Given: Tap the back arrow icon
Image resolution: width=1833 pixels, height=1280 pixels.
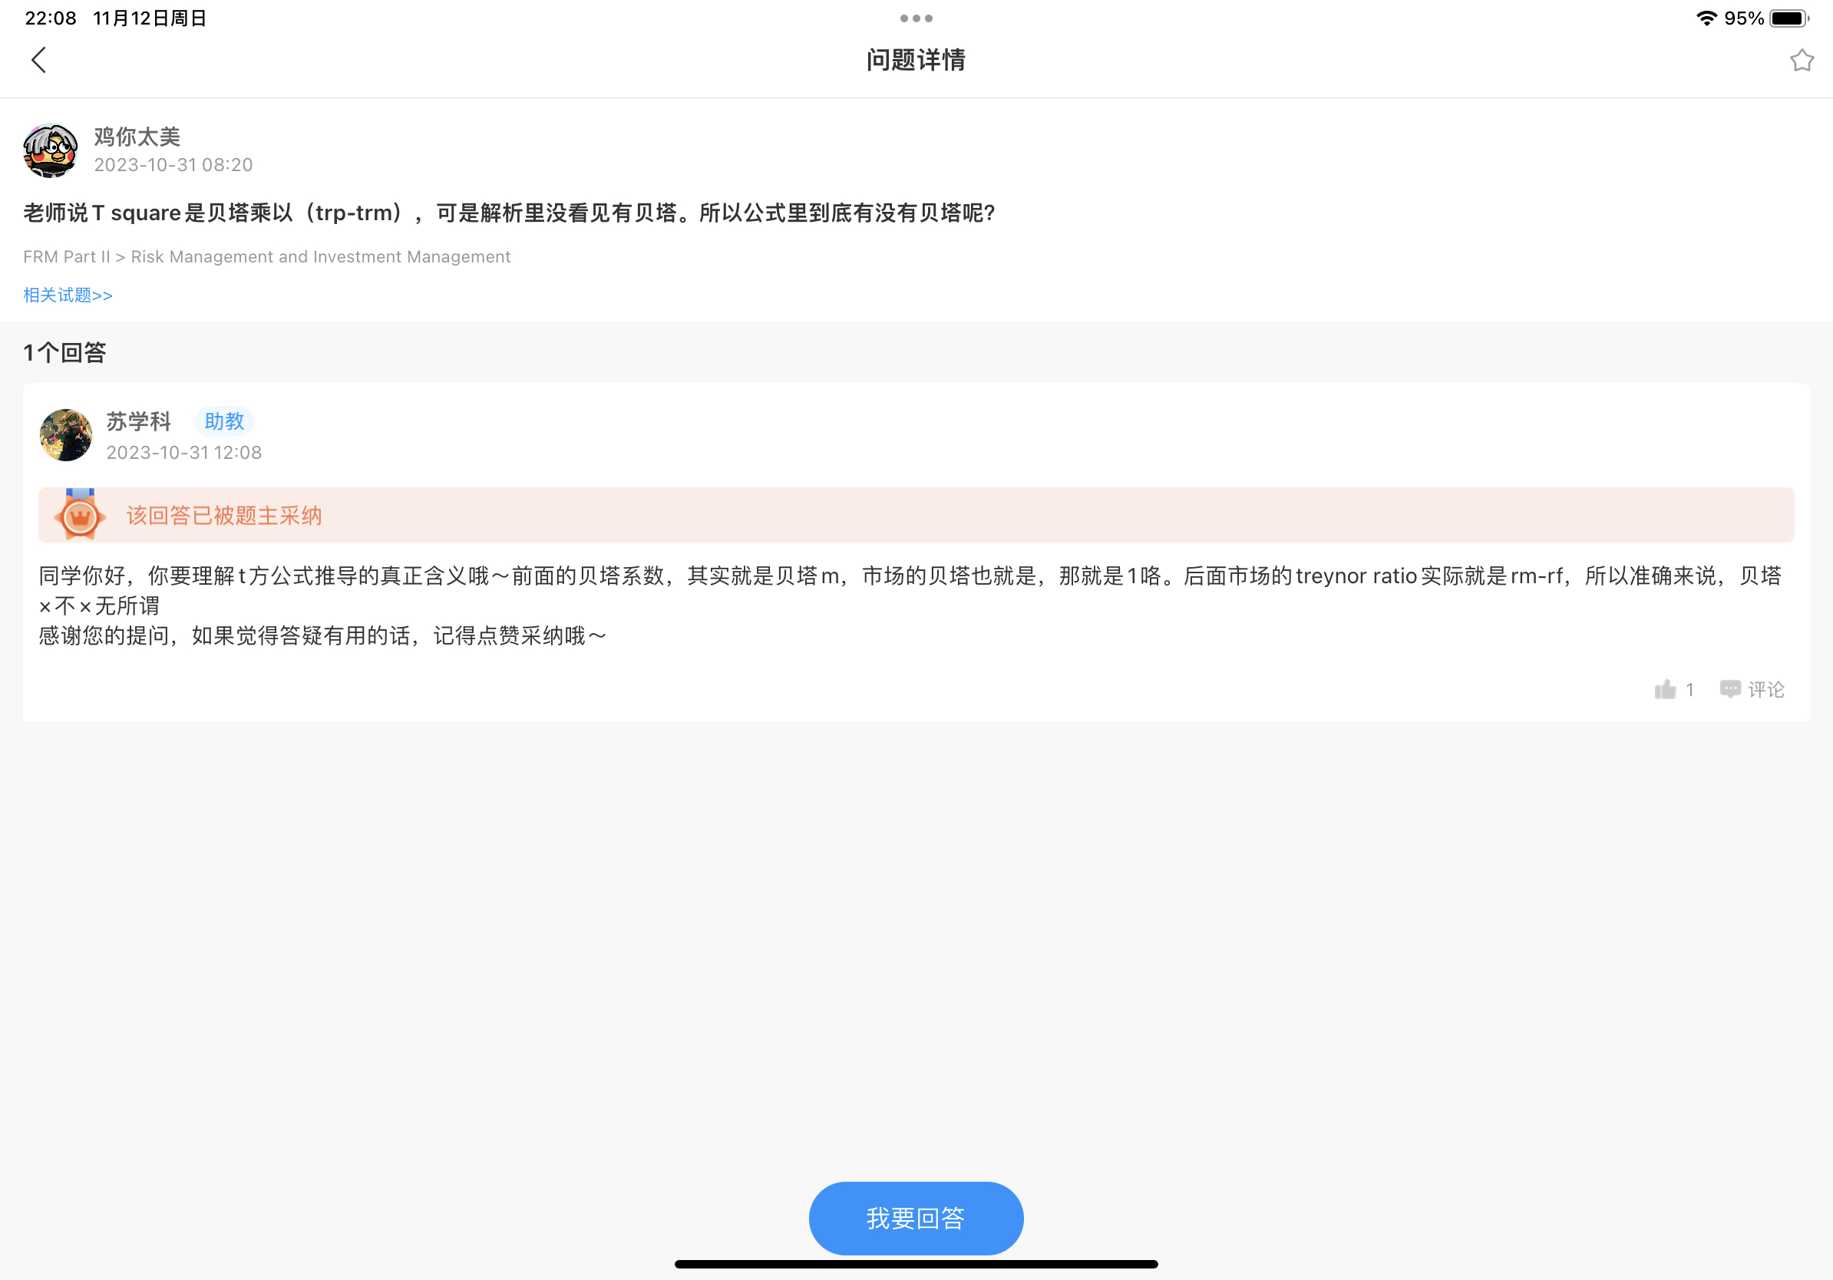Looking at the screenshot, I should (38, 60).
